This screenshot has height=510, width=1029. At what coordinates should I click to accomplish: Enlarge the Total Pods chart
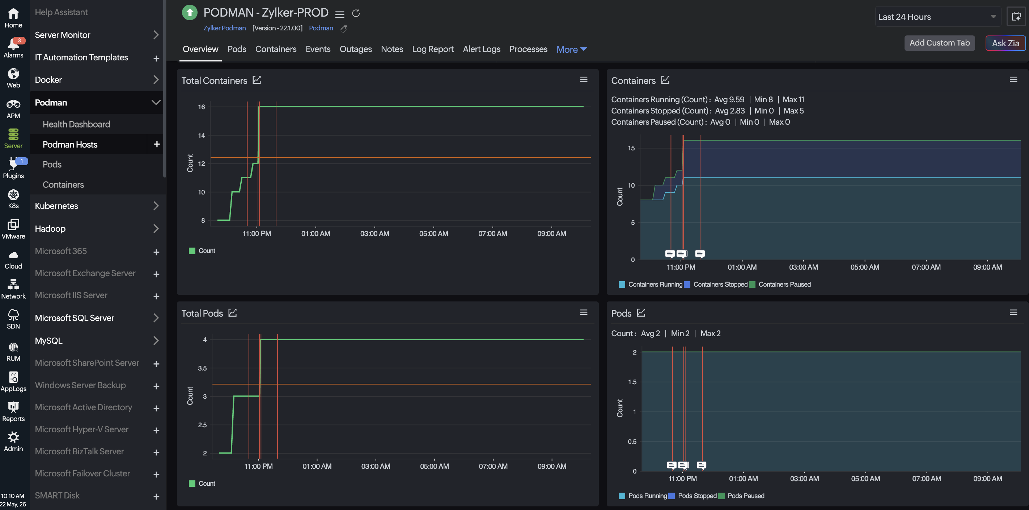click(x=233, y=312)
